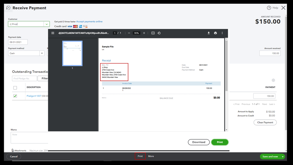Click the PDF file name in toolbar
The height and width of the screenshot is (165, 293).
[84, 33]
